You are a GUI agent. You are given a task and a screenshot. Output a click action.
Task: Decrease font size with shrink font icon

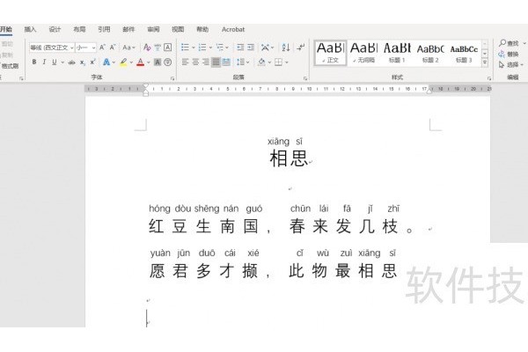(x=113, y=48)
